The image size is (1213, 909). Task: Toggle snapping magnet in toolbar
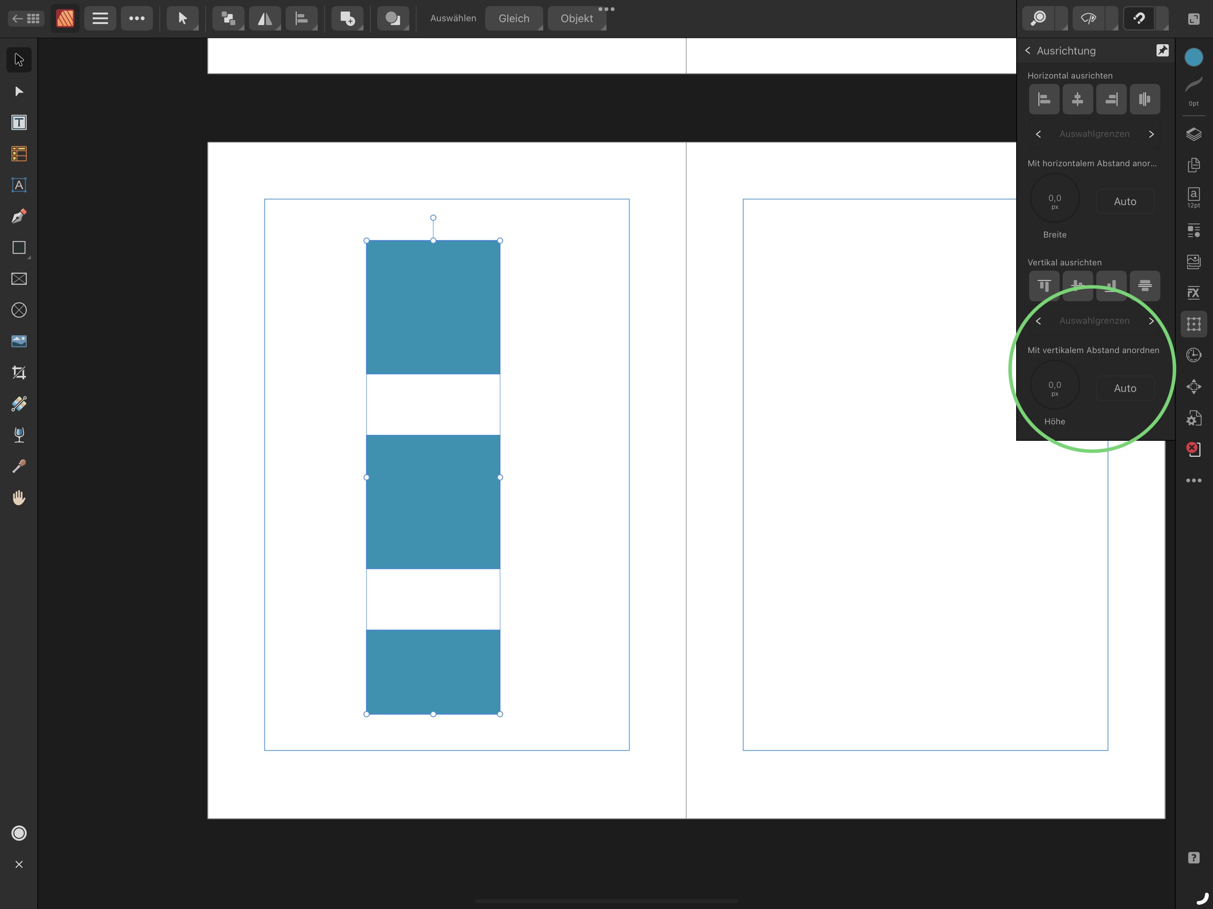point(1139,18)
